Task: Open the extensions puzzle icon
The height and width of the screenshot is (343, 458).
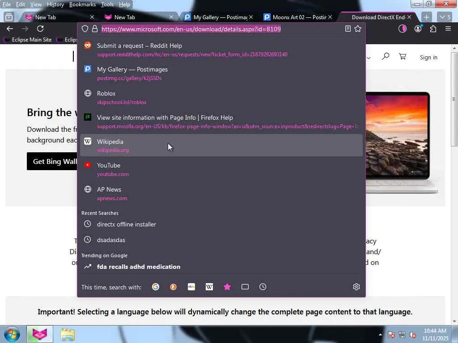Action: (433, 29)
